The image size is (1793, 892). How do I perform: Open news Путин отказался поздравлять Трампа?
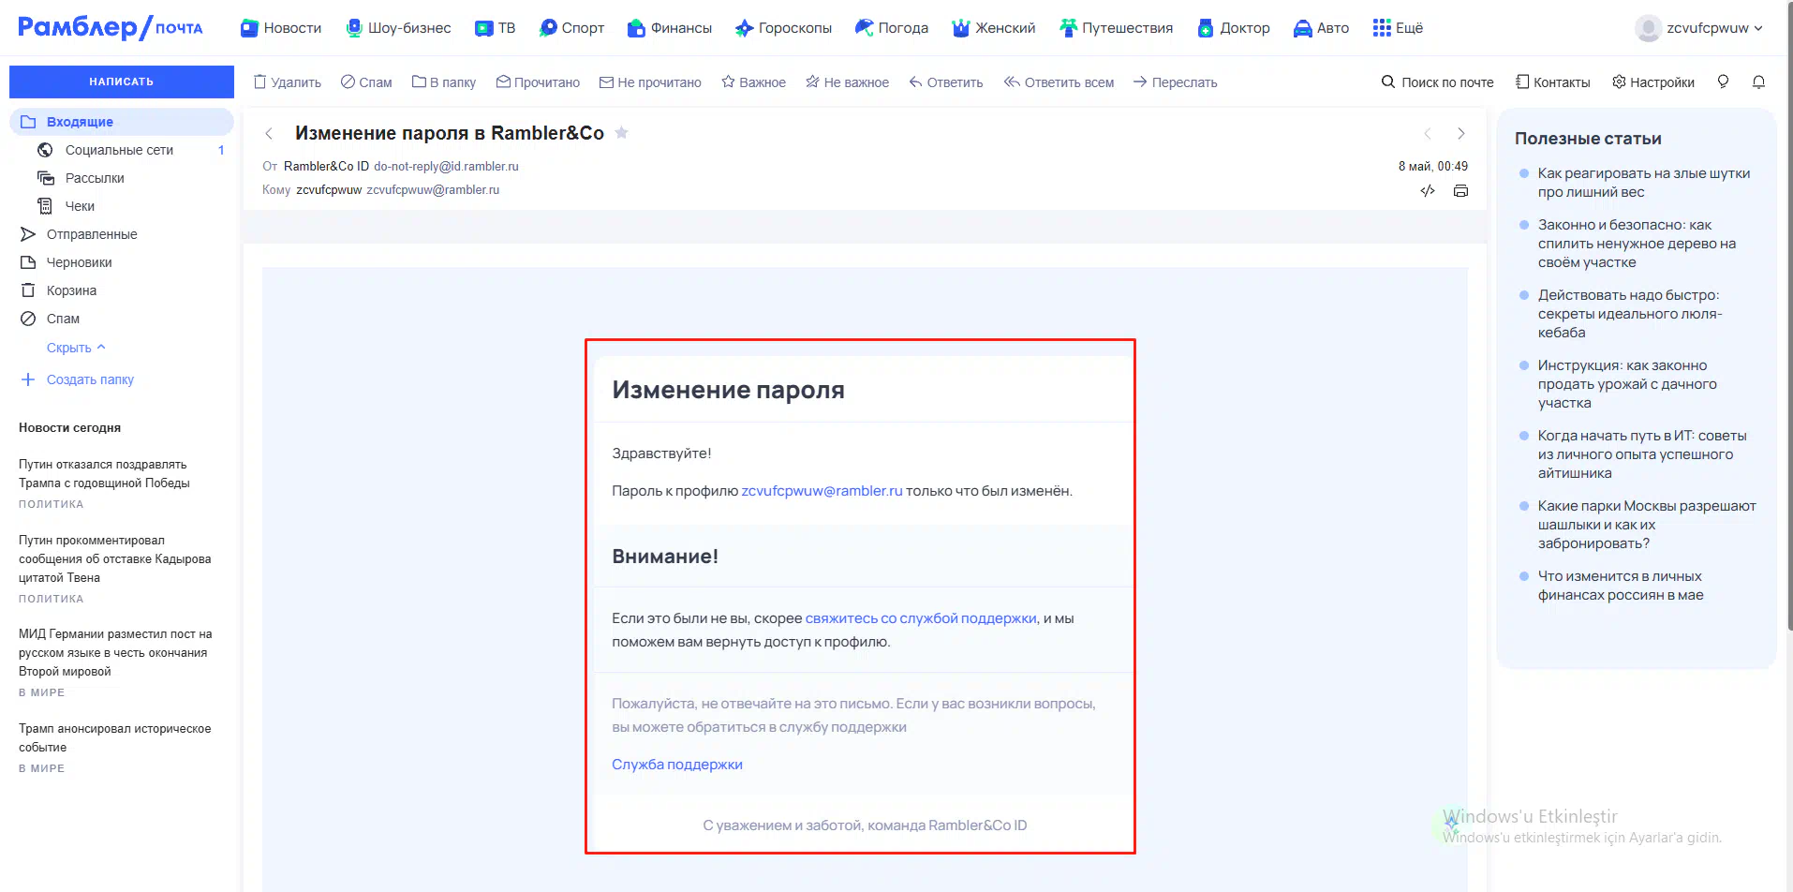(x=104, y=473)
